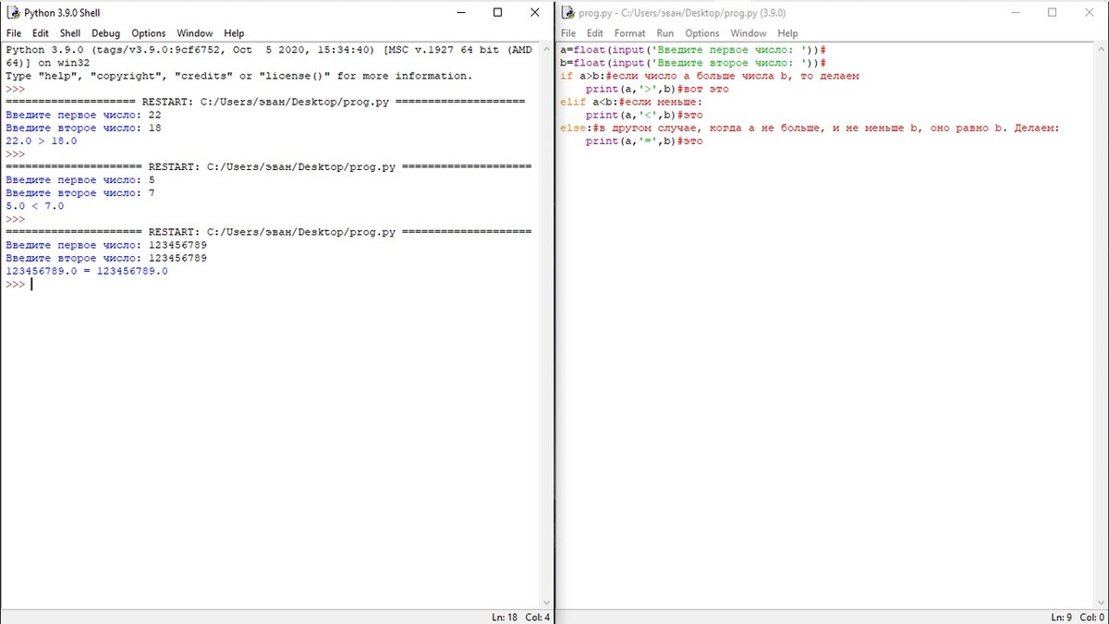Open Debug menu in Python Shell window
The image size is (1109, 624).
point(105,33)
